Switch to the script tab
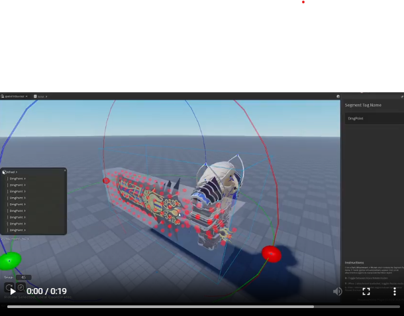This screenshot has width=404, height=316. click(39, 96)
